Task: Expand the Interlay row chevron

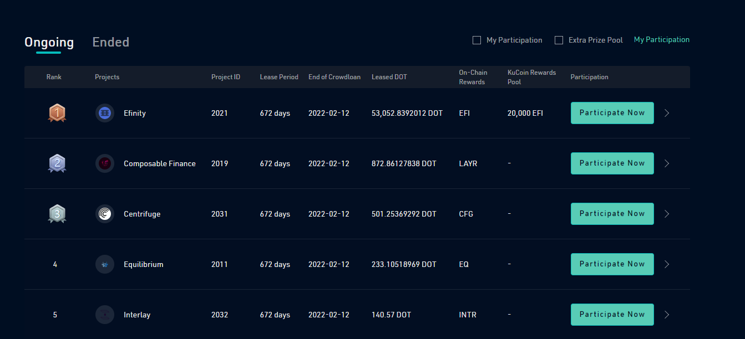Action: tap(667, 315)
